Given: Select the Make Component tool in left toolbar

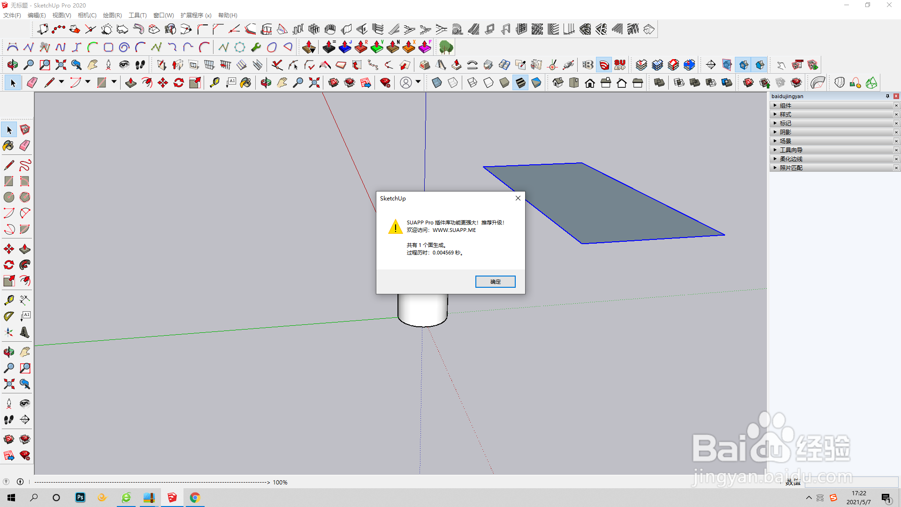Looking at the screenshot, I should pyautogui.click(x=25, y=130).
